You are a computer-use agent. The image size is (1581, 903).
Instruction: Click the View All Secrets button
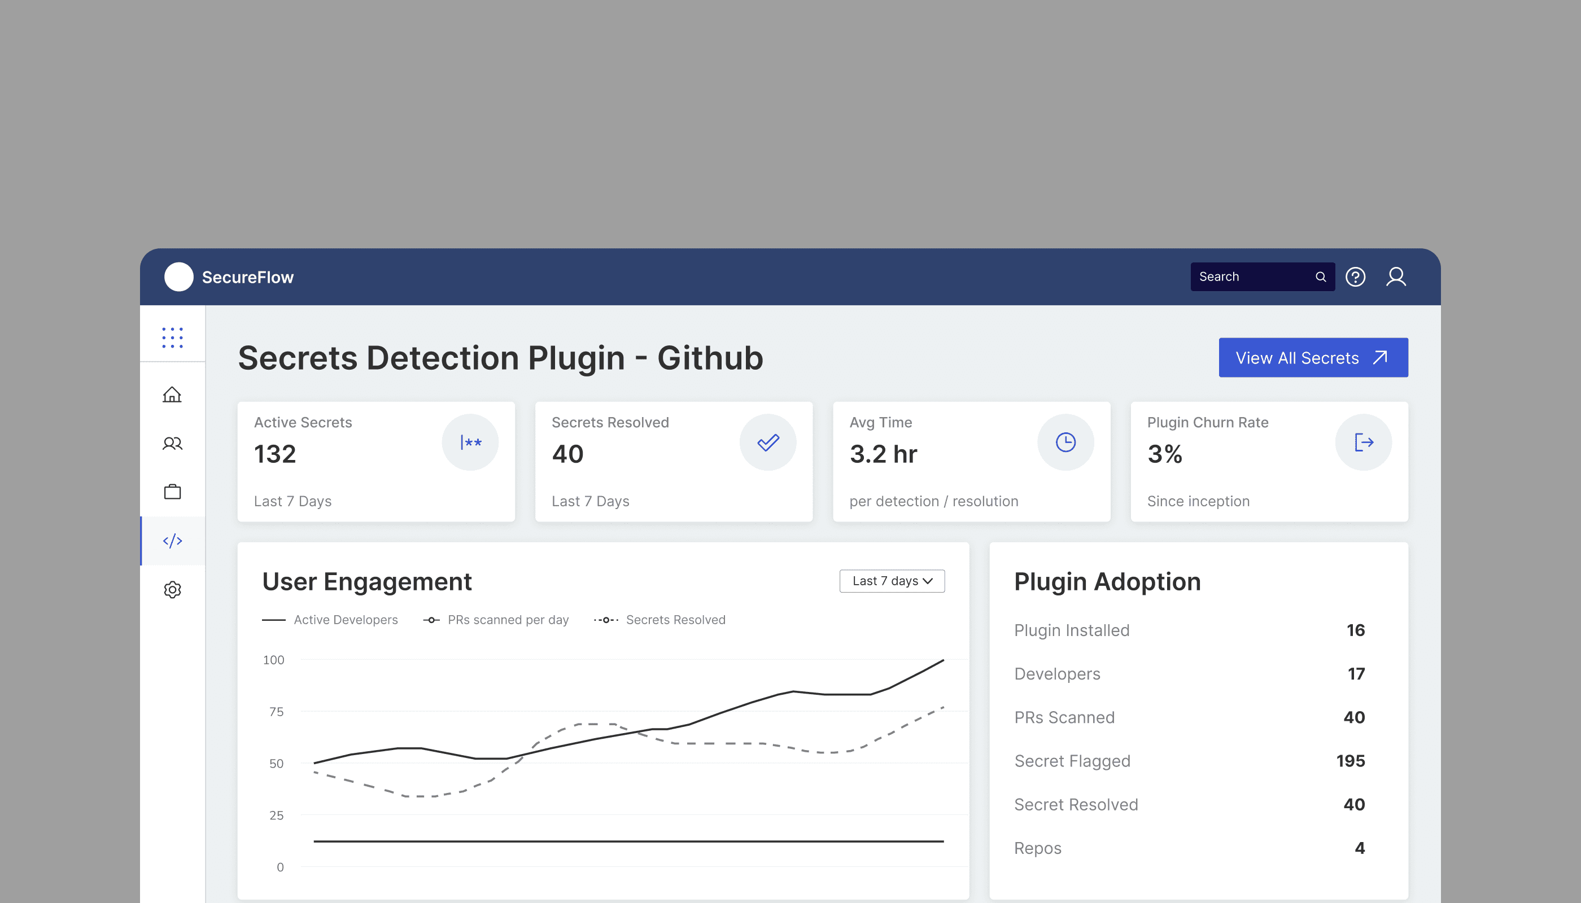tap(1313, 358)
